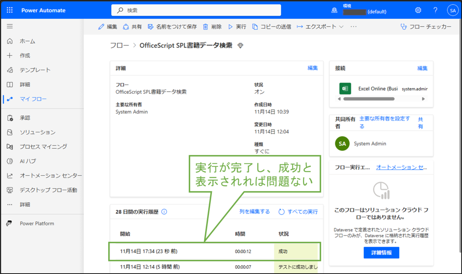
Task: Click 編集 link in the 接続 card
Action: (x=422, y=68)
